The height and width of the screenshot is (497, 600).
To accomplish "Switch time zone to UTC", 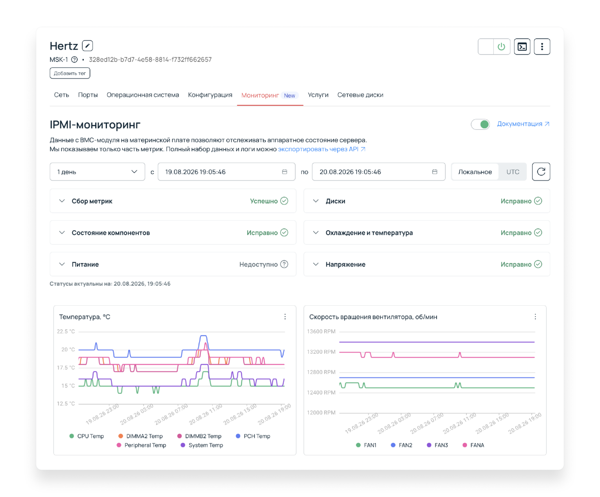I will 513,172.
